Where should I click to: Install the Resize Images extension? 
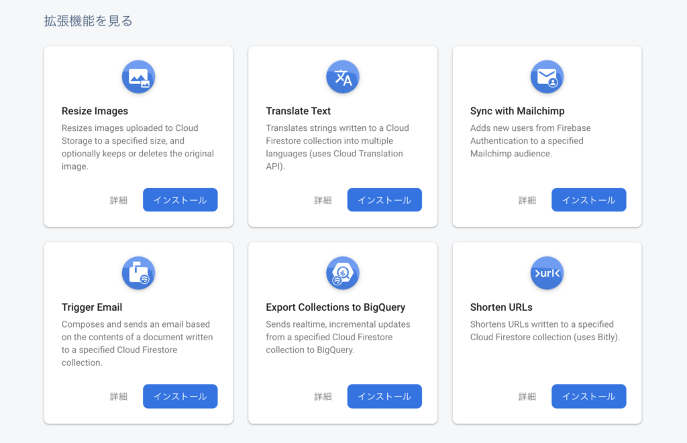tap(180, 200)
